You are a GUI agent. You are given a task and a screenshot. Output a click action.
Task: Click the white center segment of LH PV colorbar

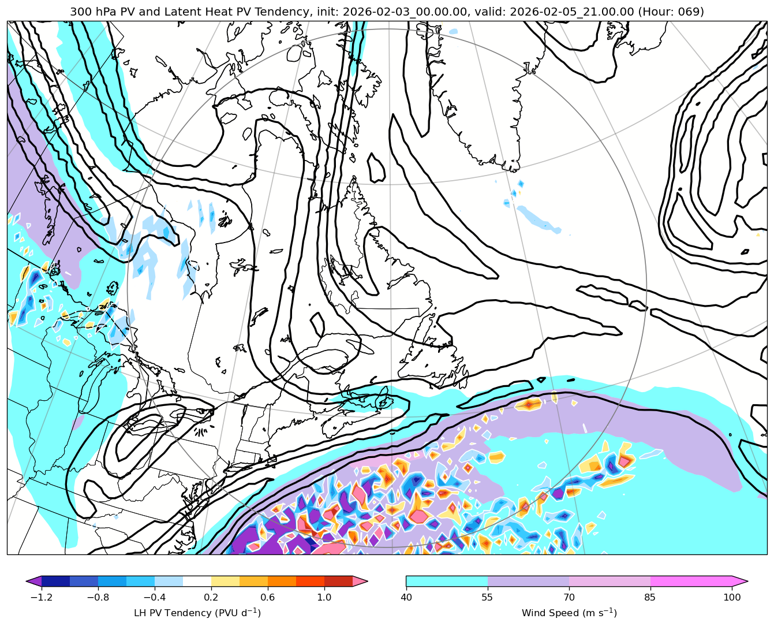197,581
